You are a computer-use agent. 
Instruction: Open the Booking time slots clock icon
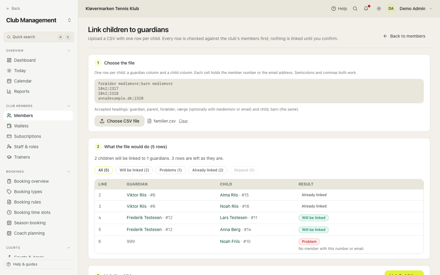tap(9, 212)
